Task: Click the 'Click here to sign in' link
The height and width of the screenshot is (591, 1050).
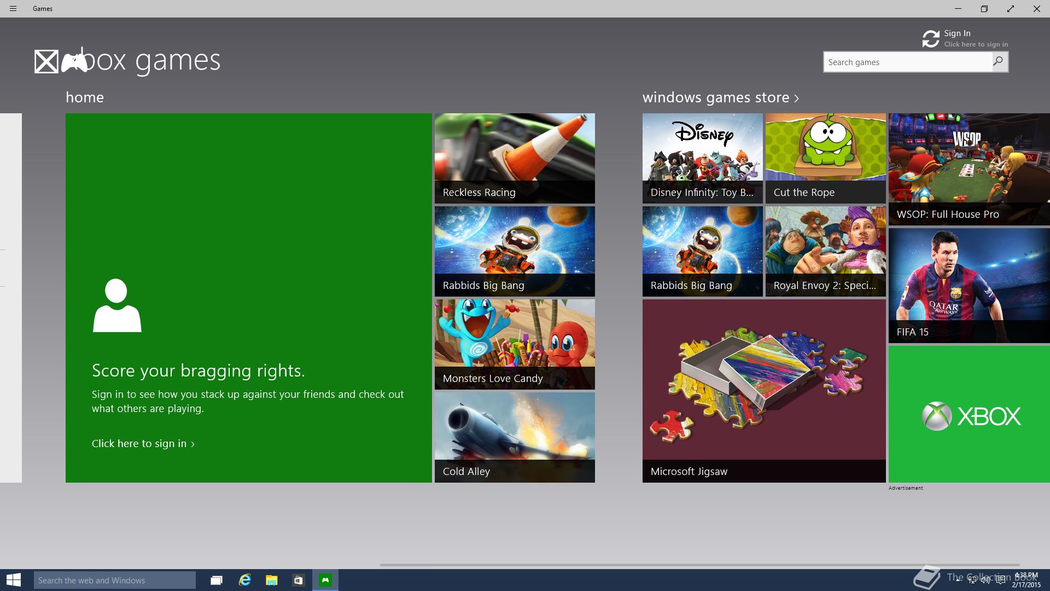Action: tap(143, 444)
